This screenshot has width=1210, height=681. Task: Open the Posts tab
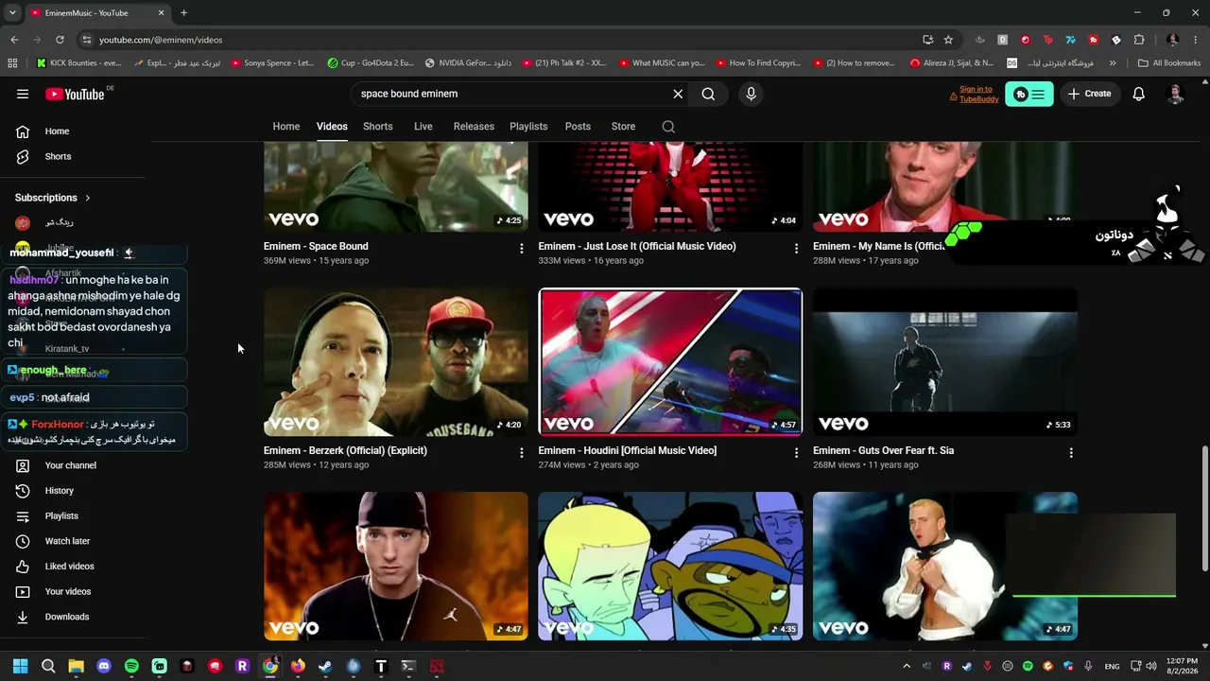coord(578,127)
